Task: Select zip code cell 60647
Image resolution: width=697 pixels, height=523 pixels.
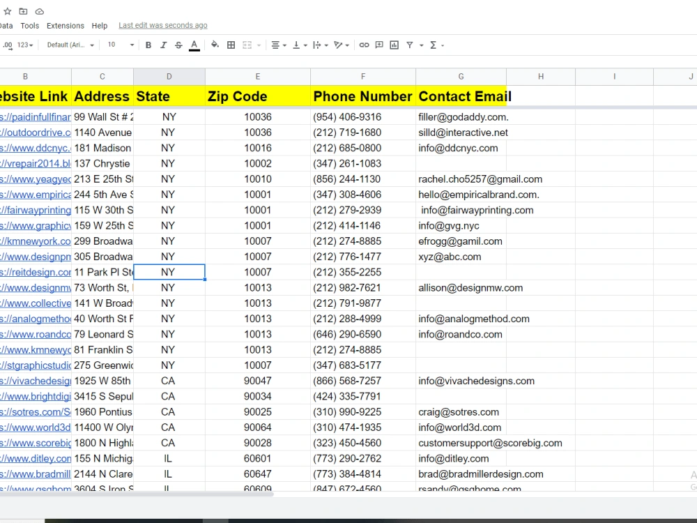Action: click(258, 474)
